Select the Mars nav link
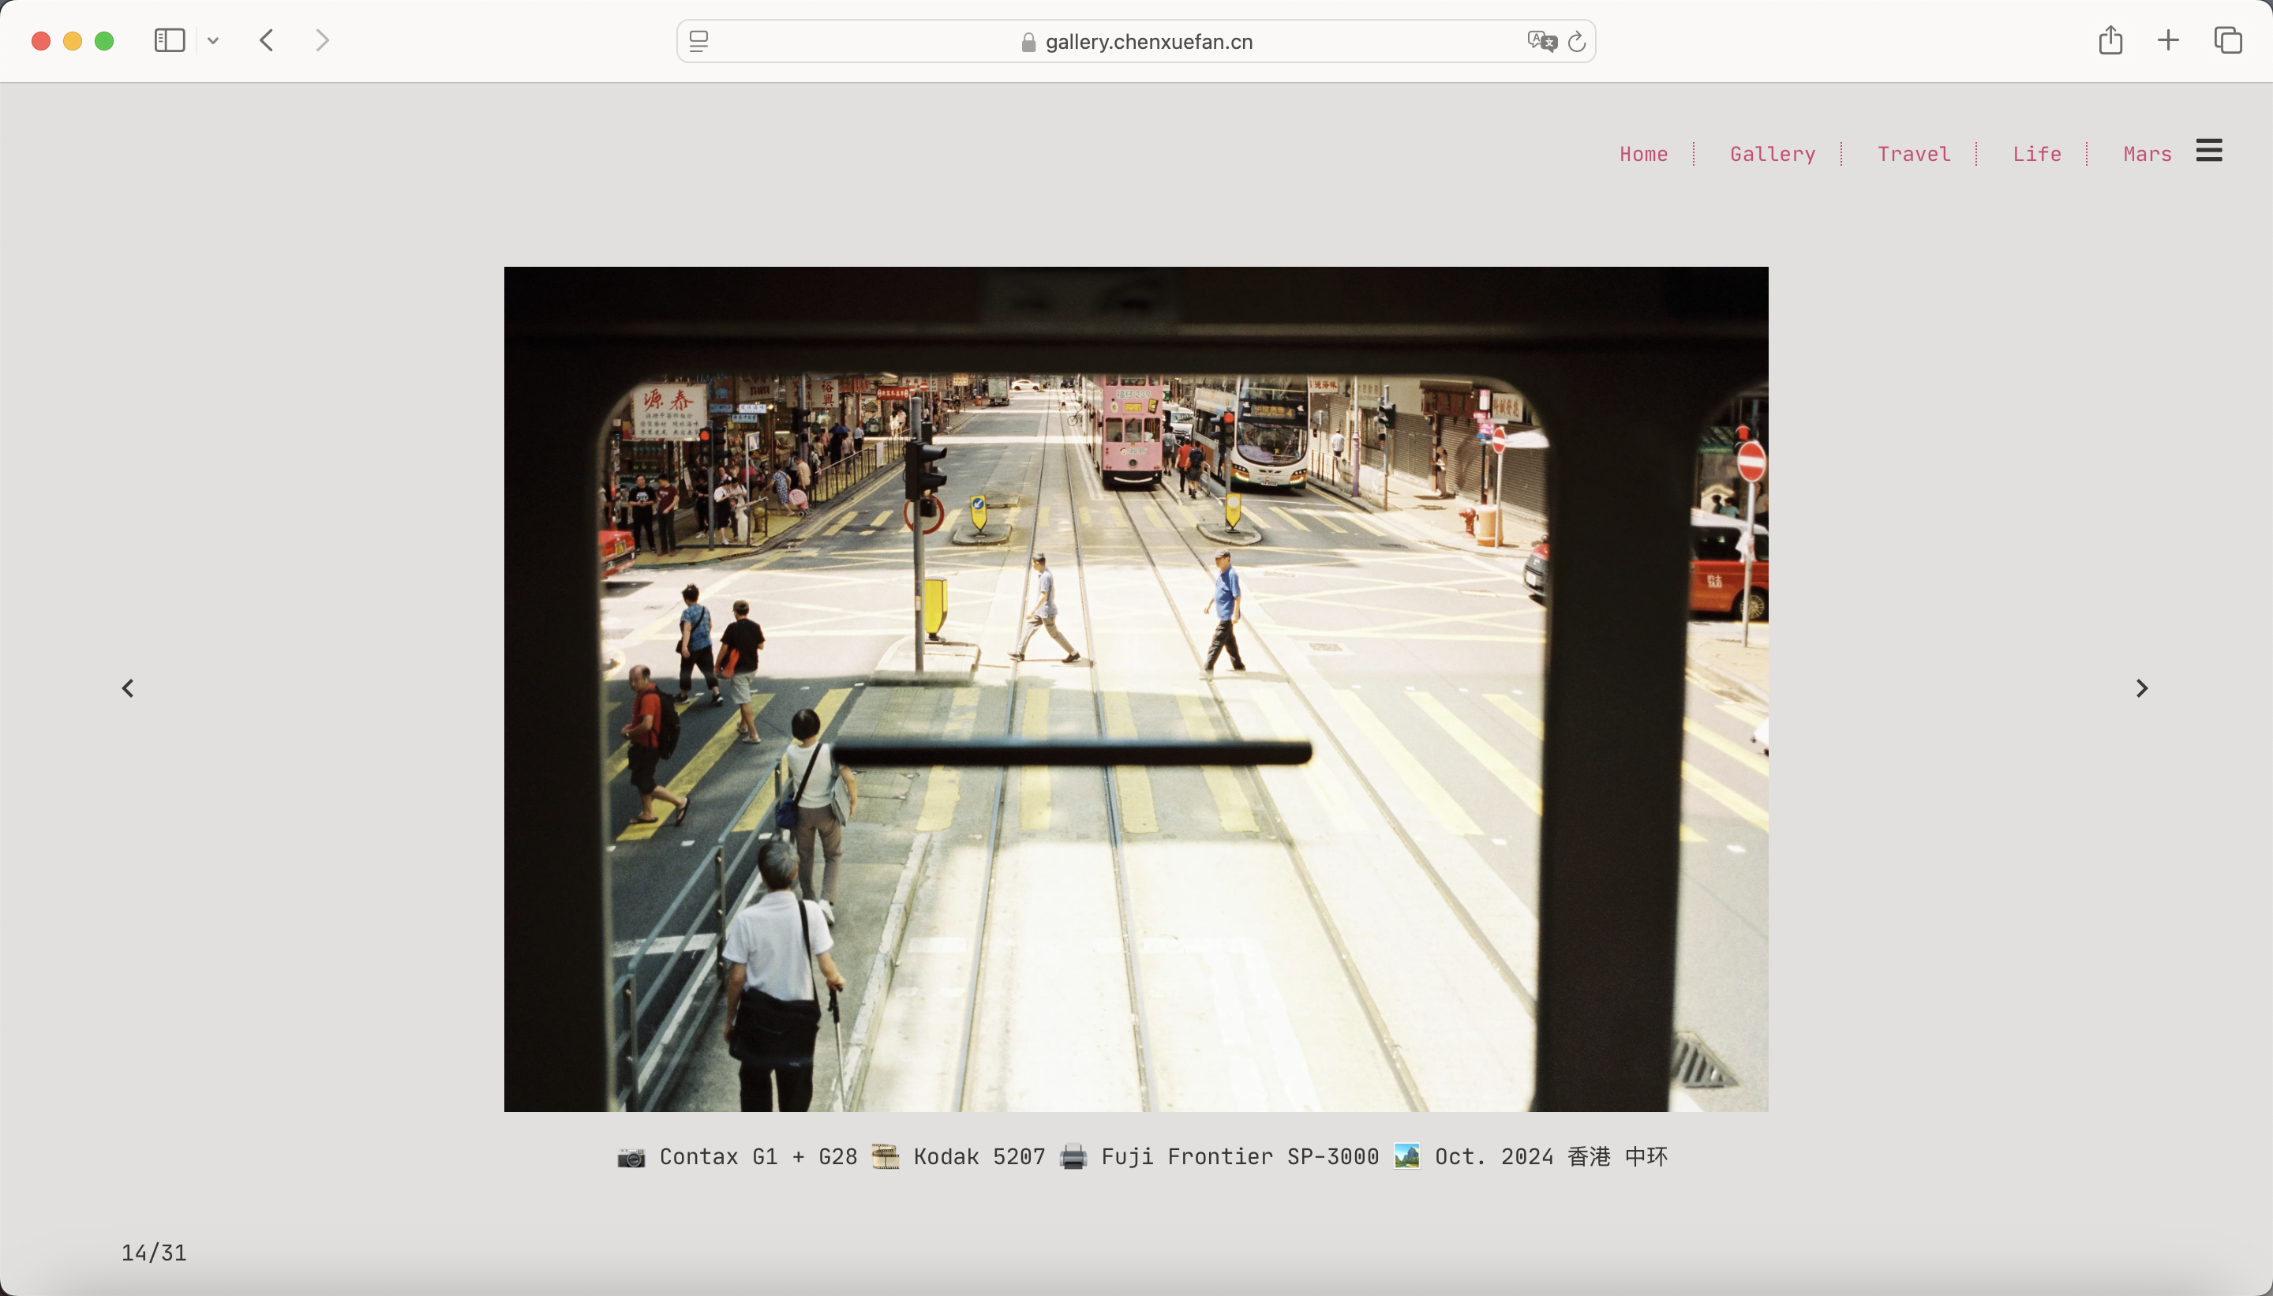Viewport: 2273px width, 1296px height. [x=2148, y=154]
